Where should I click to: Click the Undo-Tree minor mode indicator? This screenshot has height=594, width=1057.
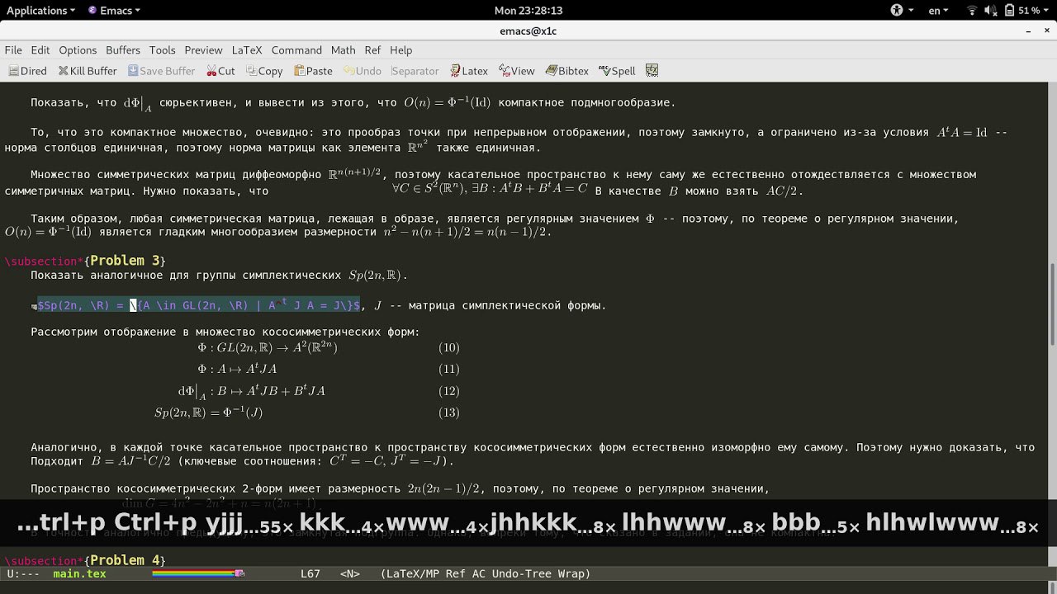point(523,573)
